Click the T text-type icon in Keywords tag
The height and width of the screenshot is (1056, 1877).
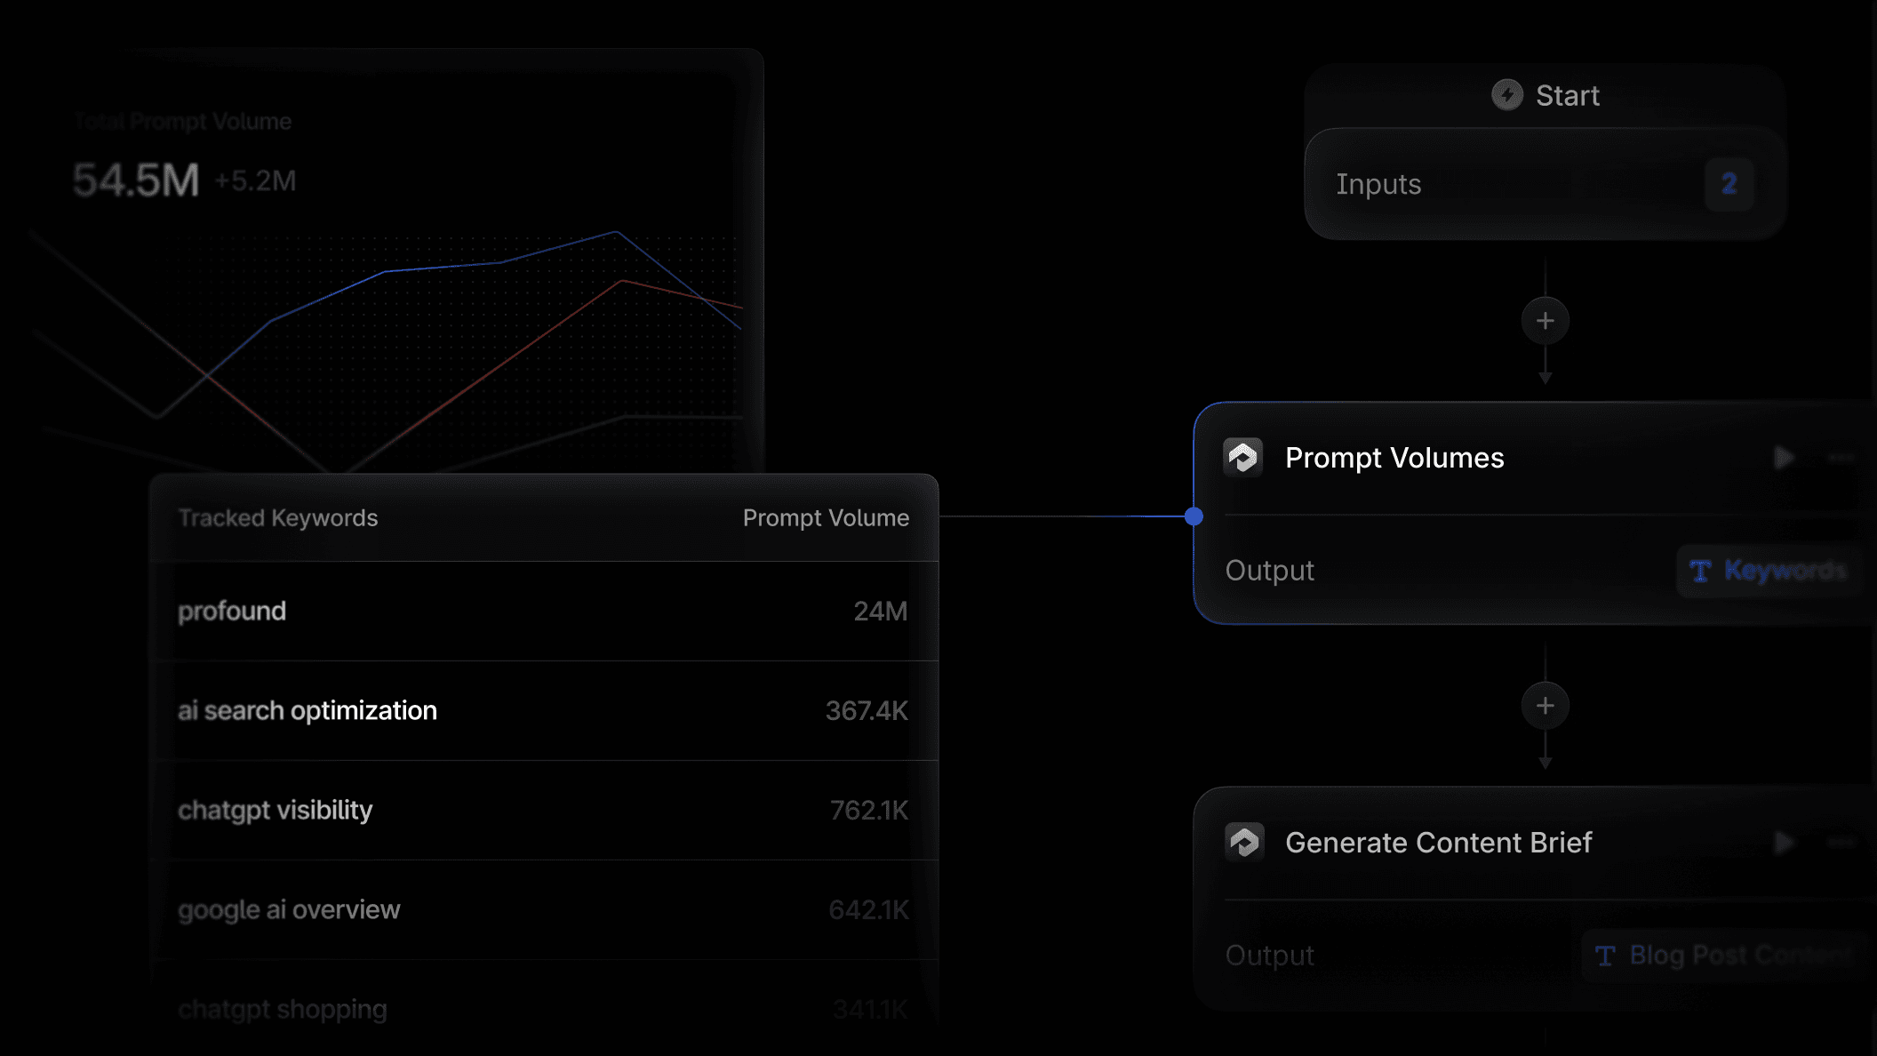point(1700,572)
